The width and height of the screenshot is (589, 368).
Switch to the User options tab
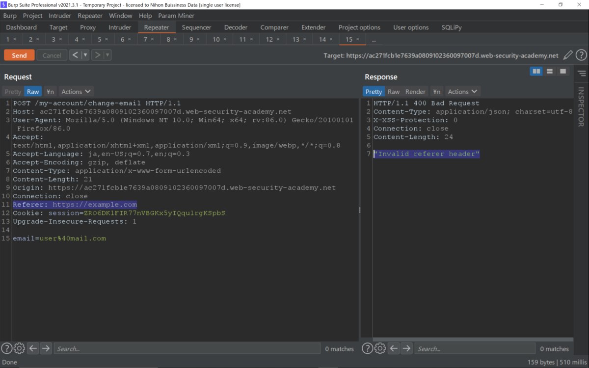pos(411,27)
